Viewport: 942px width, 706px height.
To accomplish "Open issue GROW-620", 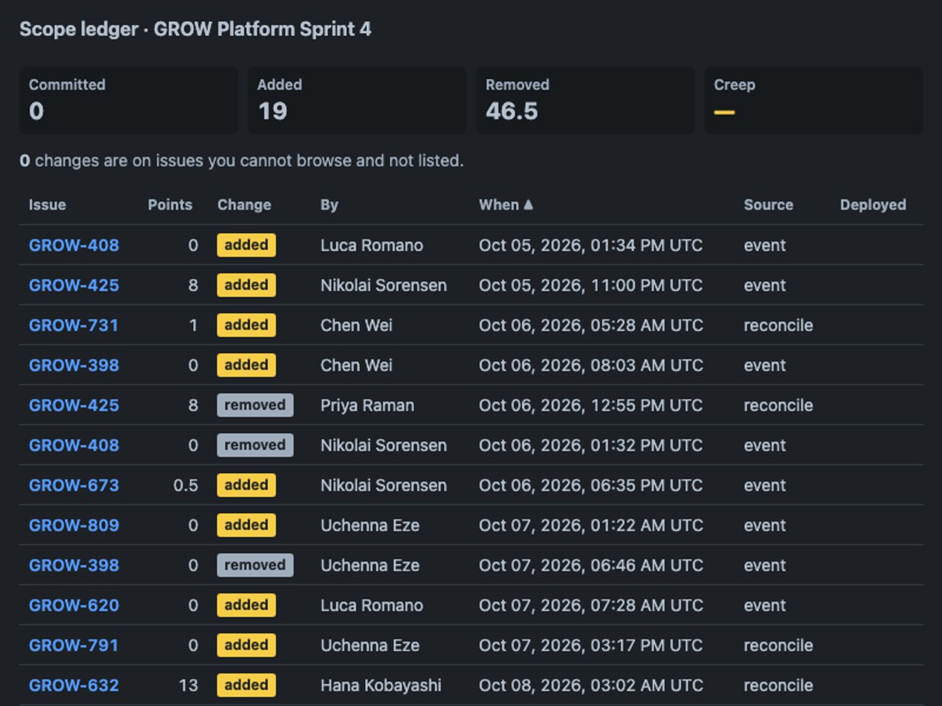I will click(74, 605).
